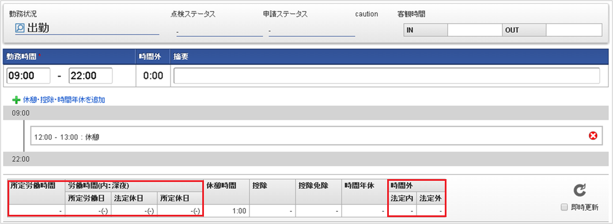Click the 客観時間 OUT value field
The width and height of the screenshot is (613, 224).
pos(573,30)
